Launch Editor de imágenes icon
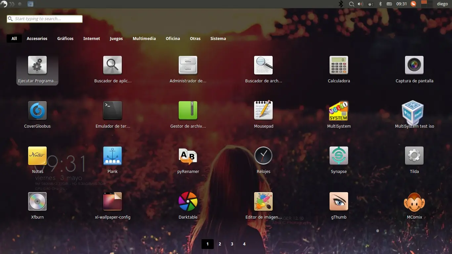 (x=263, y=201)
